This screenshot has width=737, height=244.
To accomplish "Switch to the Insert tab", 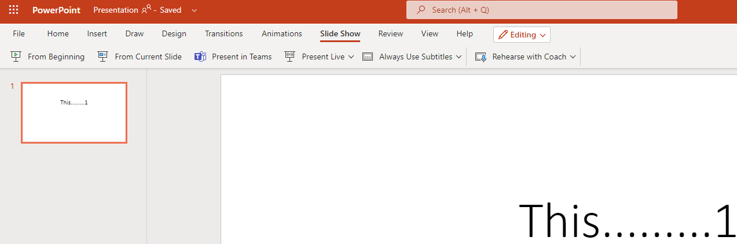I will pyautogui.click(x=97, y=33).
